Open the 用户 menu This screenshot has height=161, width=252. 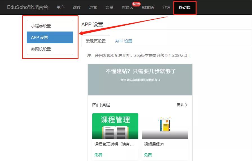click(60, 7)
